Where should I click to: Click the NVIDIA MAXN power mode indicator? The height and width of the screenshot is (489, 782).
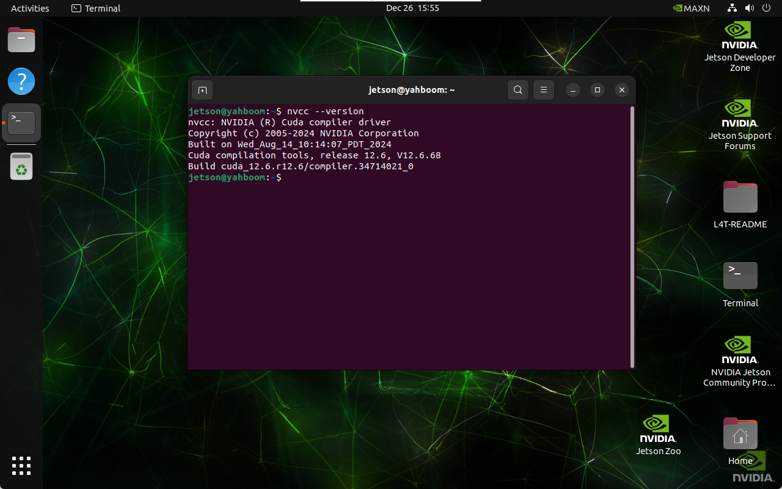tap(691, 8)
